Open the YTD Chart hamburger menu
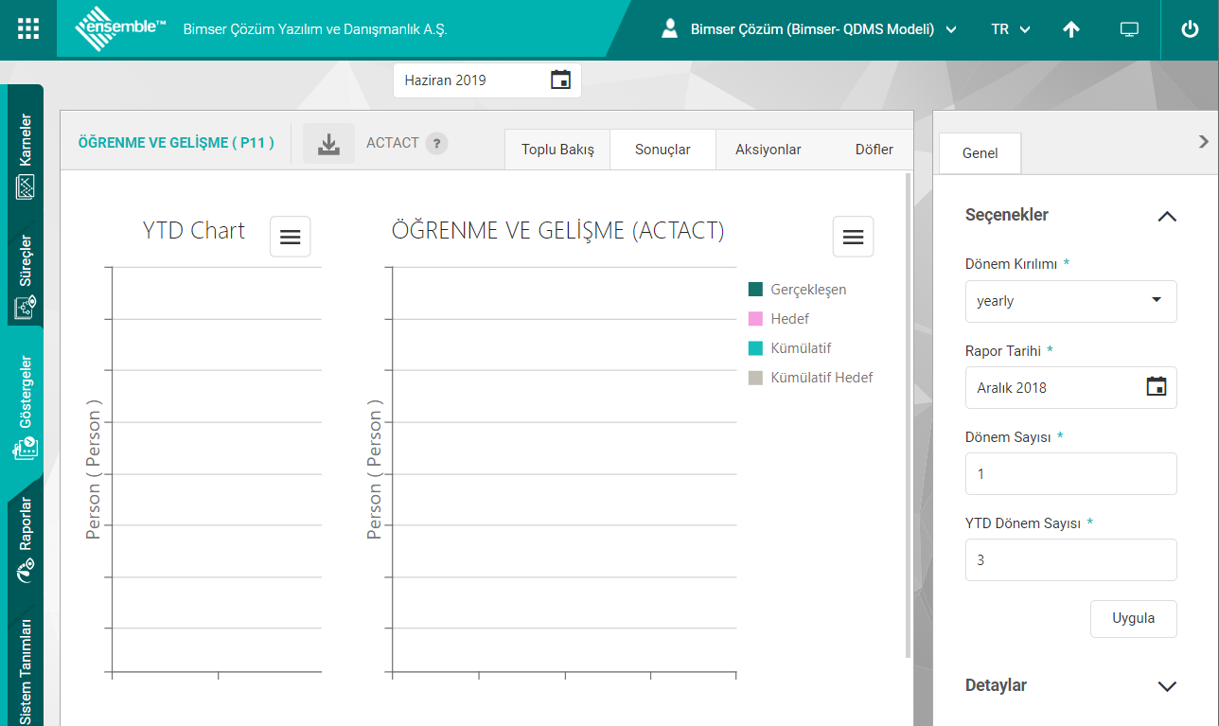This screenshot has height=726, width=1219. click(x=290, y=237)
